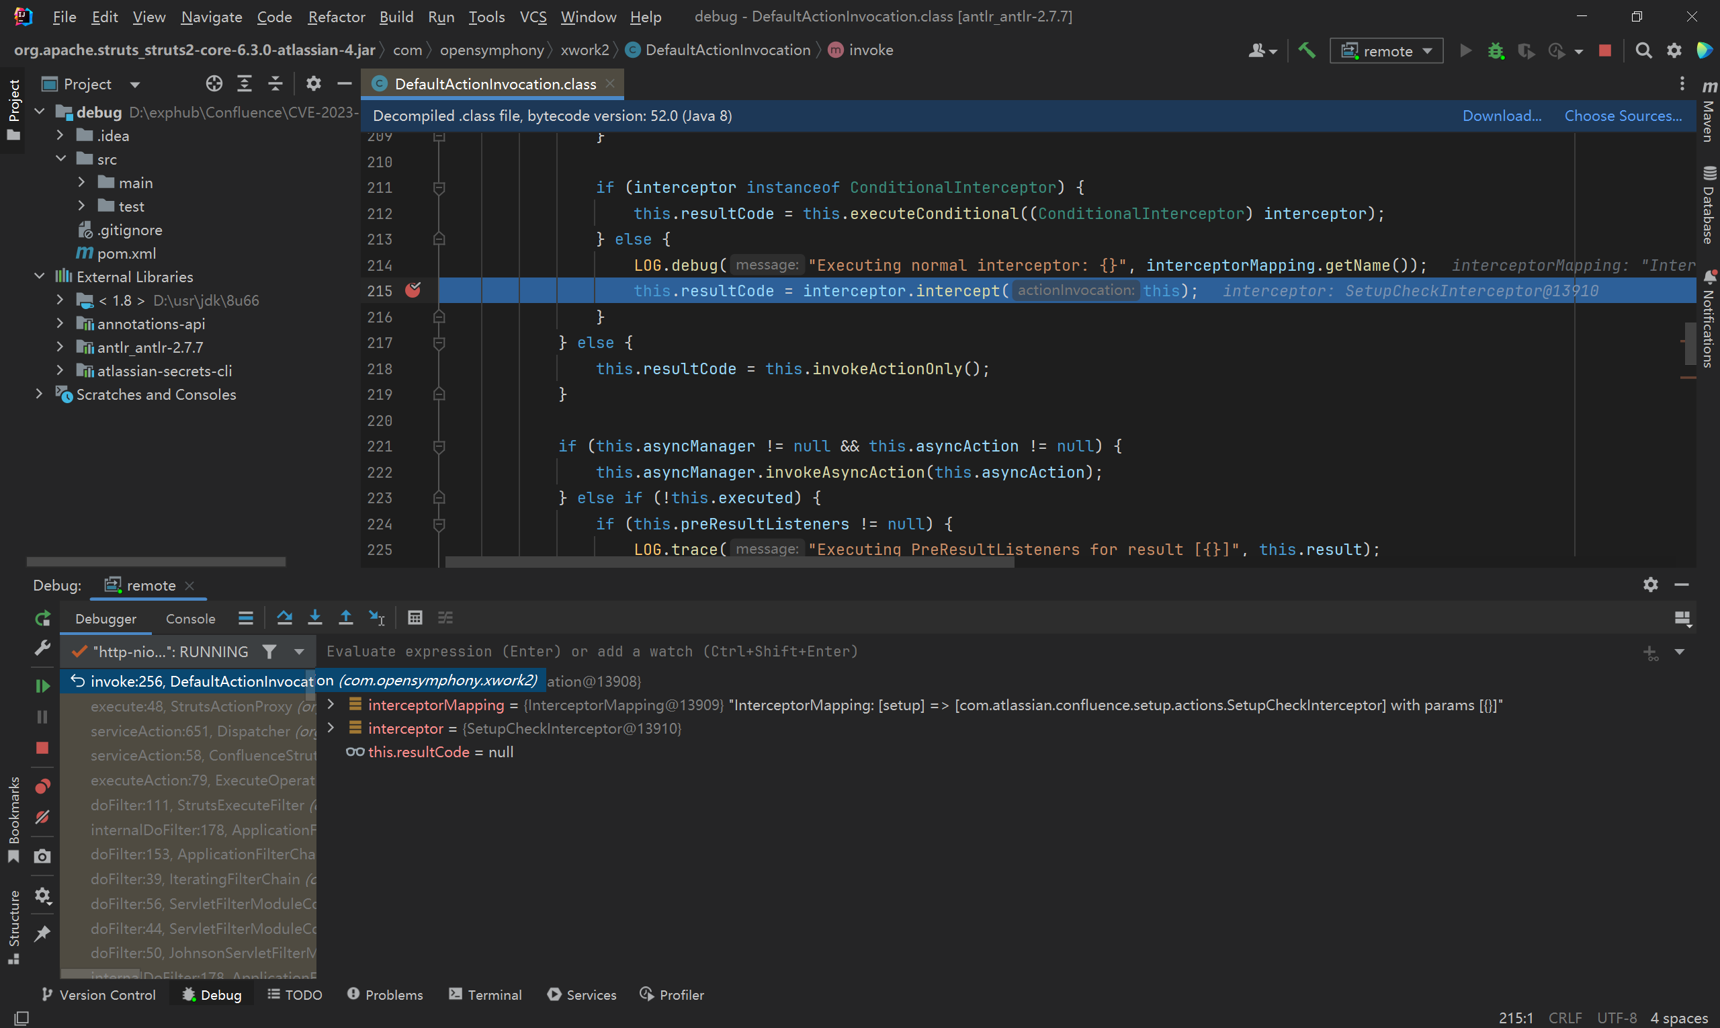Click Show Execution Point lines icon
This screenshot has width=1720, height=1028.
click(x=245, y=617)
